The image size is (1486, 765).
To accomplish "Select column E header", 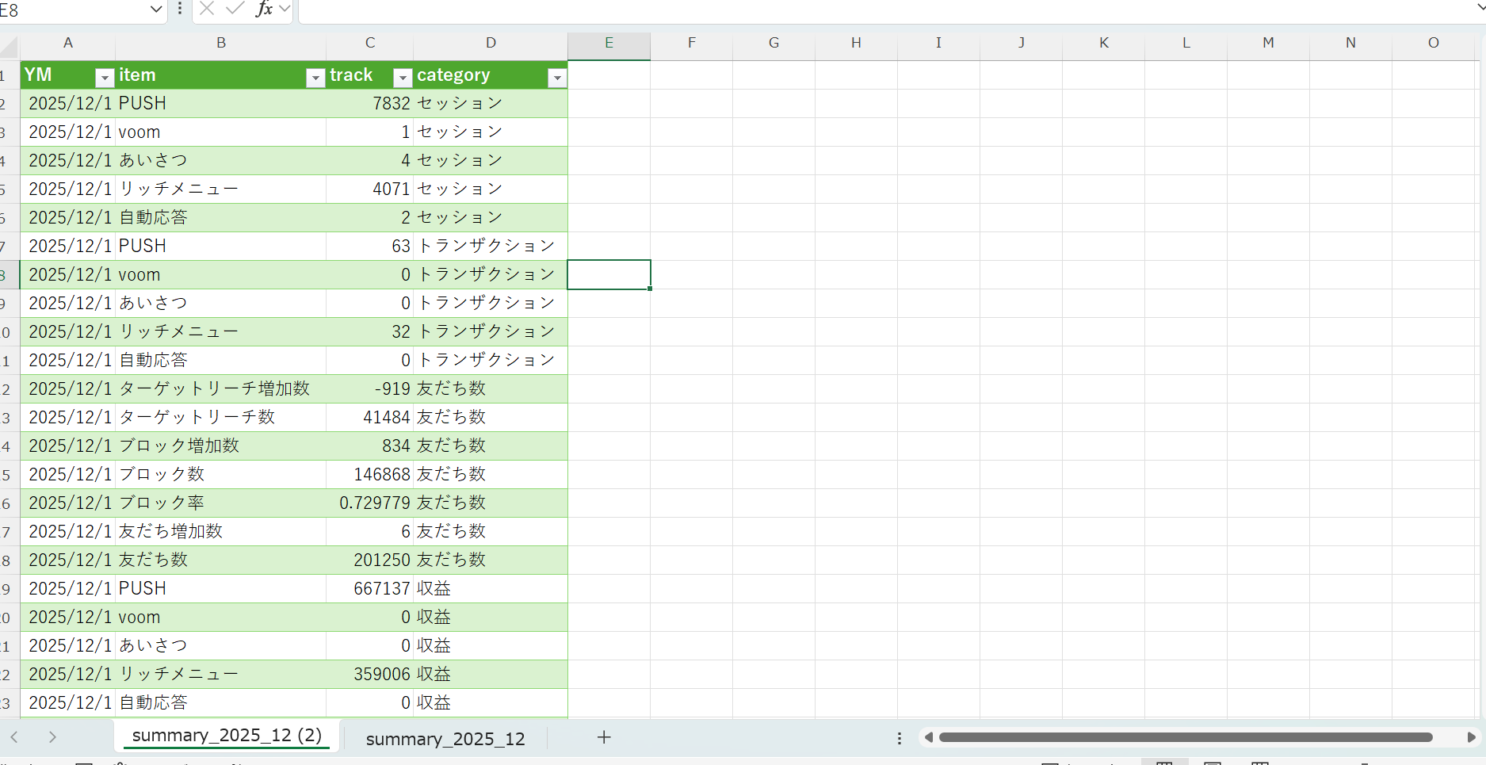I will (609, 43).
